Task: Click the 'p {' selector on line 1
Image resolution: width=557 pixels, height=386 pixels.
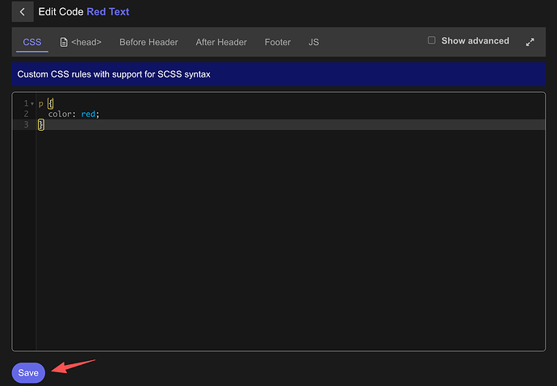Action: 46,103
